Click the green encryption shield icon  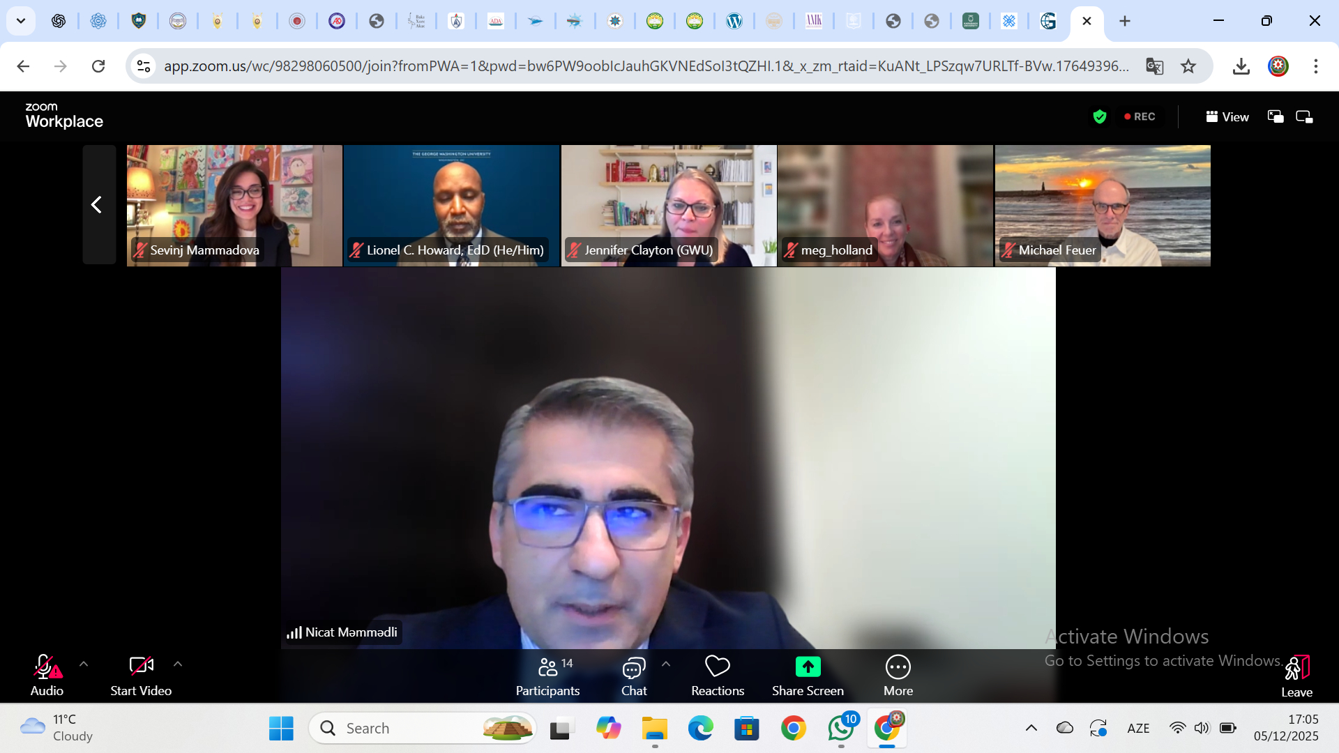[1100, 116]
